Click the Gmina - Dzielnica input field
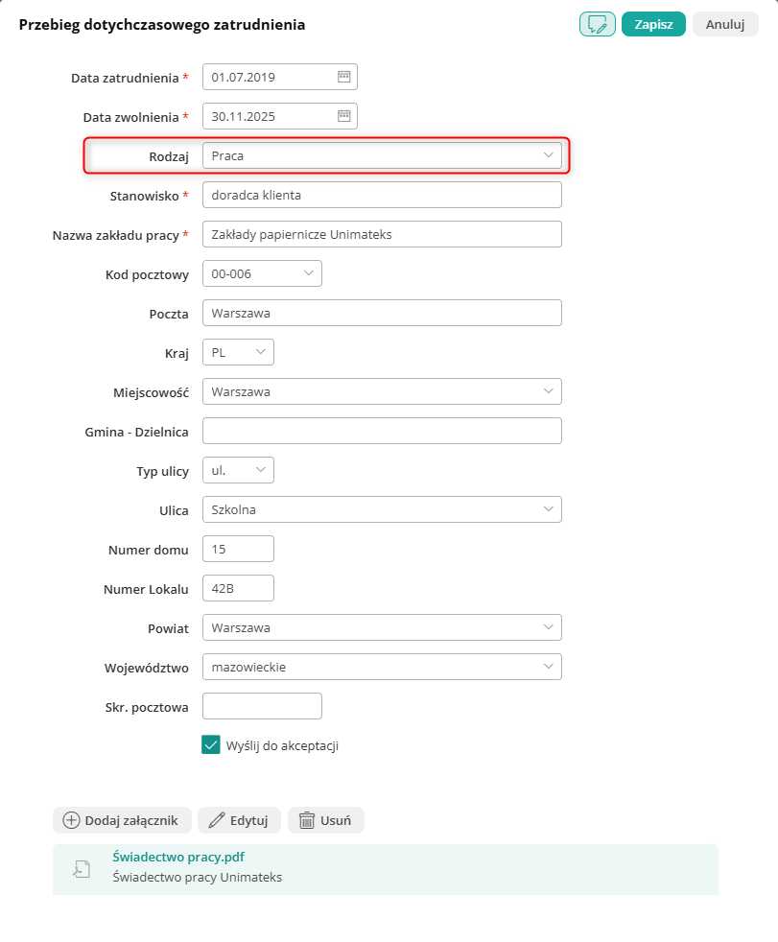The width and height of the screenshot is (778, 942). coord(382,431)
